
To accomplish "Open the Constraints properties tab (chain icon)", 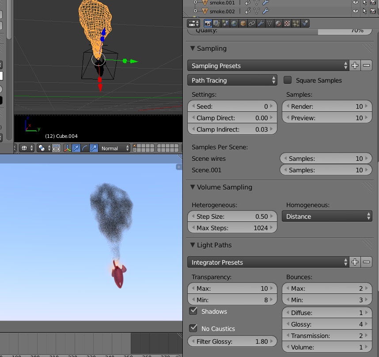I will click(x=252, y=23).
